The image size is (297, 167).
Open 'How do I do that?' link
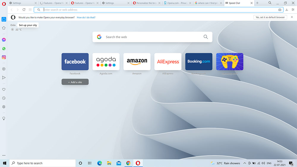point(86,18)
